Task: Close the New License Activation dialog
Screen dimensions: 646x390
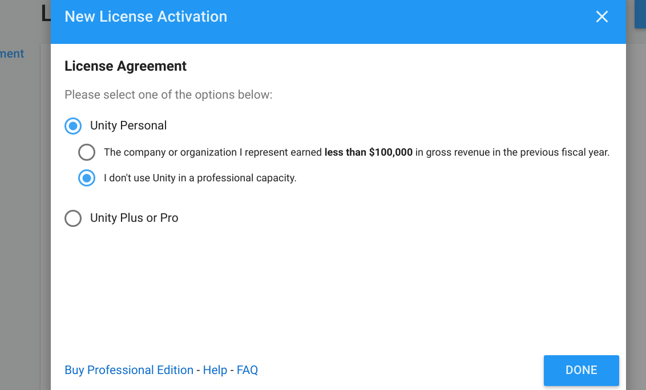Action: click(602, 17)
